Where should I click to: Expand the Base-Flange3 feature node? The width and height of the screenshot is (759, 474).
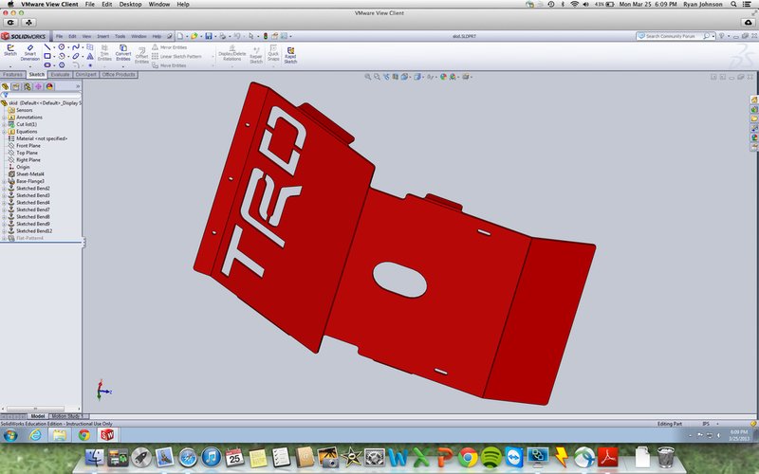(4, 181)
